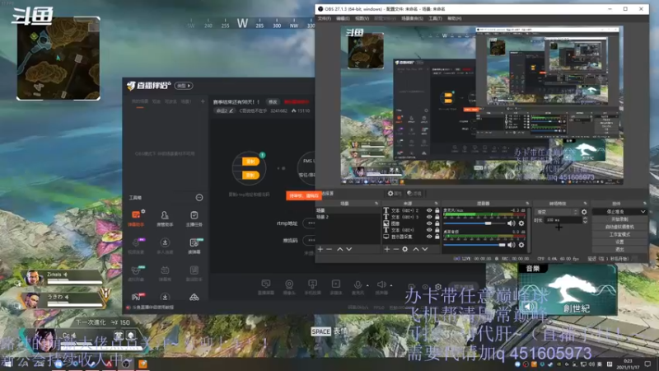Click the 开始录制 start recording button
Viewport: 659px width, 371px height.
click(619, 219)
